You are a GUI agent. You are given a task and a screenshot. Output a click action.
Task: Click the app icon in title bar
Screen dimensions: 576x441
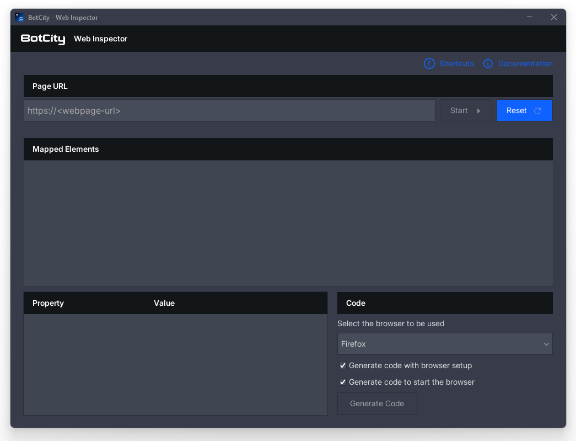19,18
